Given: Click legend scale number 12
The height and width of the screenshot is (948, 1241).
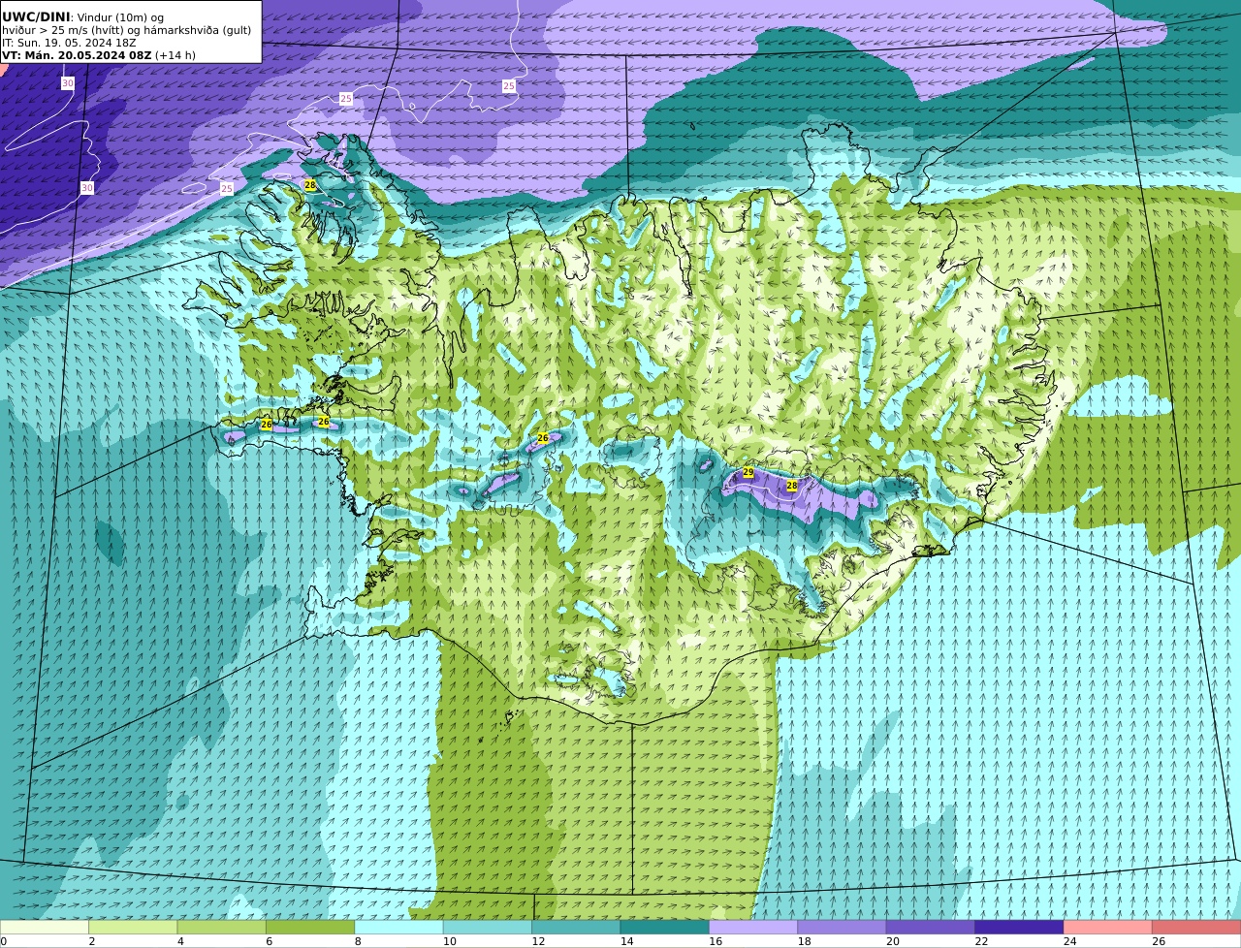Looking at the screenshot, I should point(538,941).
